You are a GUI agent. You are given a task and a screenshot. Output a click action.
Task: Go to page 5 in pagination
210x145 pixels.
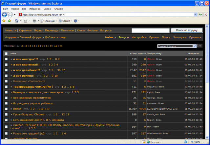click(34, 46)
